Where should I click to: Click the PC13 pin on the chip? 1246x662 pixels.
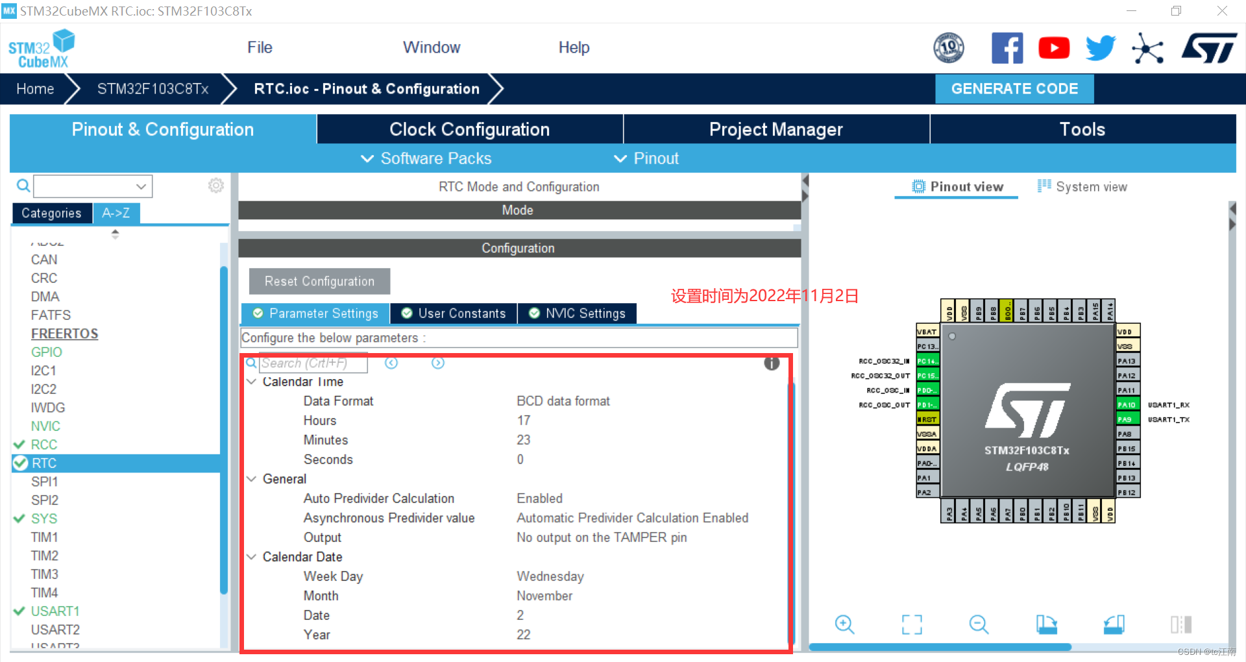927,346
